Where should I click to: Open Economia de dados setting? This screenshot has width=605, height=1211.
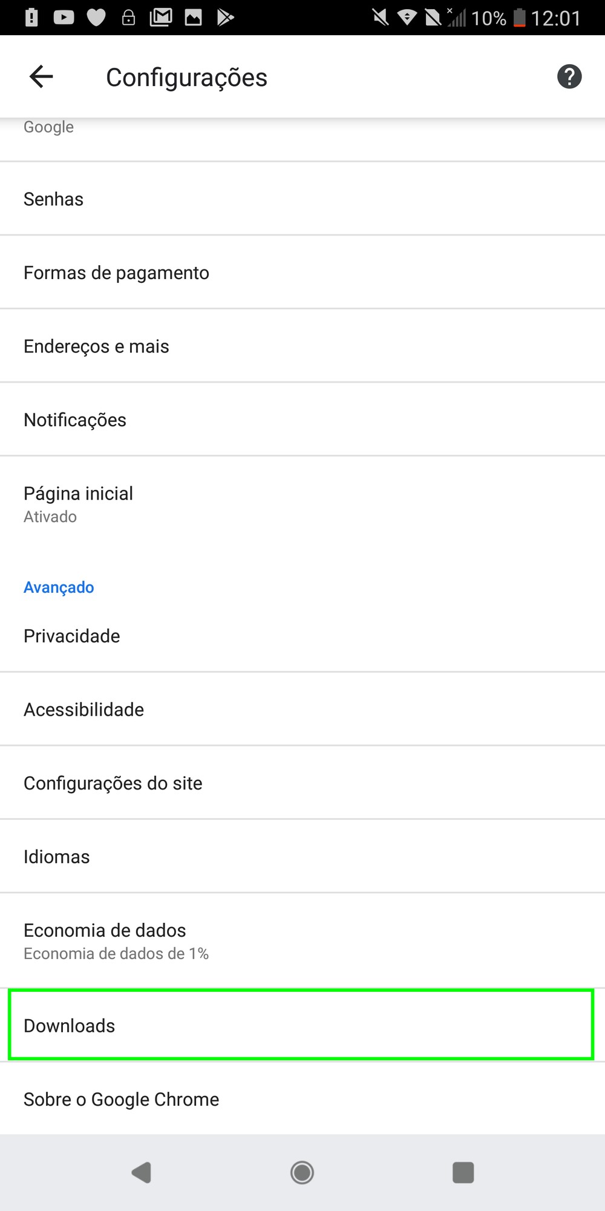click(302, 940)
